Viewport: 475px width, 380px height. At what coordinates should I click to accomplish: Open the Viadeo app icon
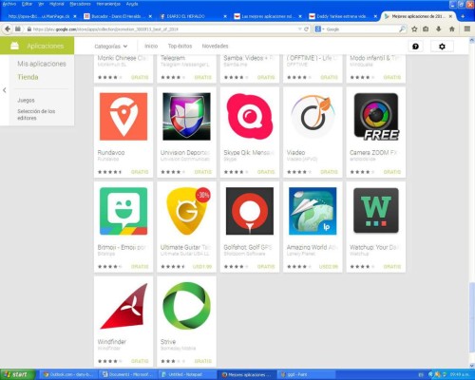tap(313, 117)
